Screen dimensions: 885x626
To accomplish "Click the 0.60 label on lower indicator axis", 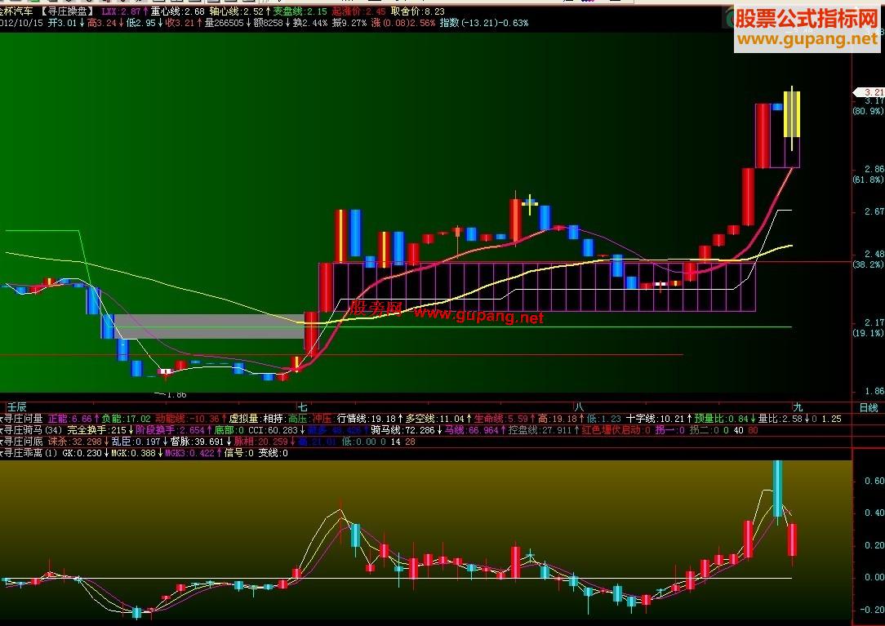I will tap(874, 481).
